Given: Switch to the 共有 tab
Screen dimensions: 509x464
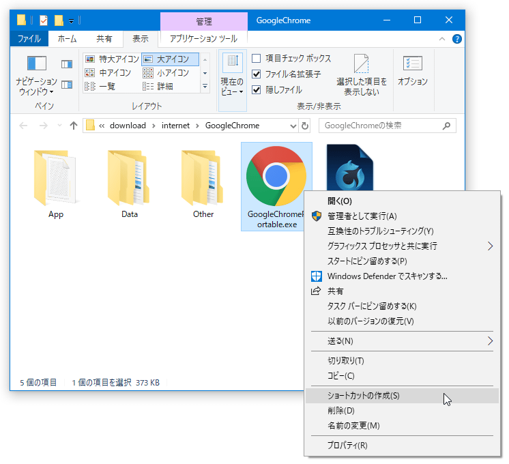Looking at the screenshot, I should (104, 39).
